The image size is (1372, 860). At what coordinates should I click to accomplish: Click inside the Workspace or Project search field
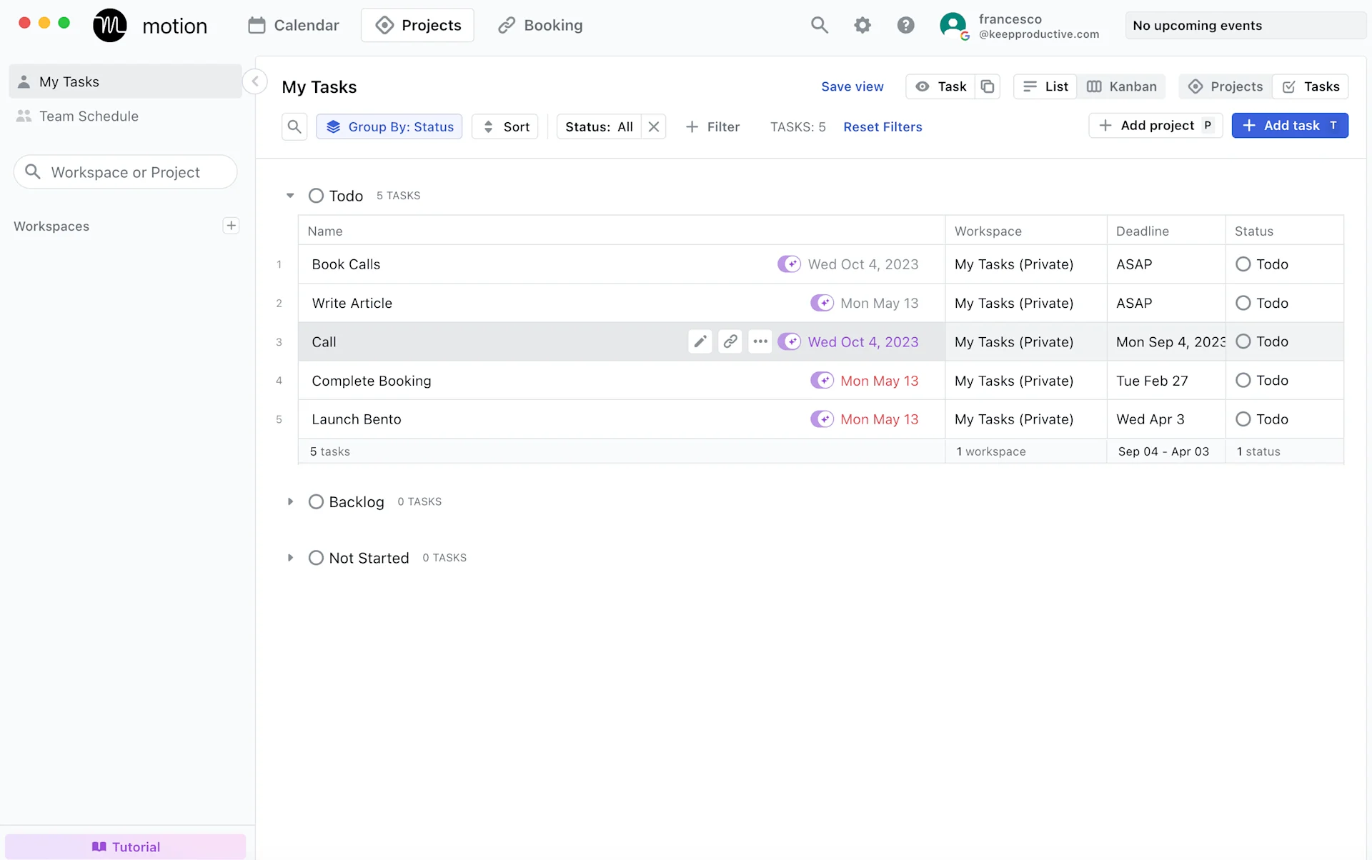tap(126, 171)
